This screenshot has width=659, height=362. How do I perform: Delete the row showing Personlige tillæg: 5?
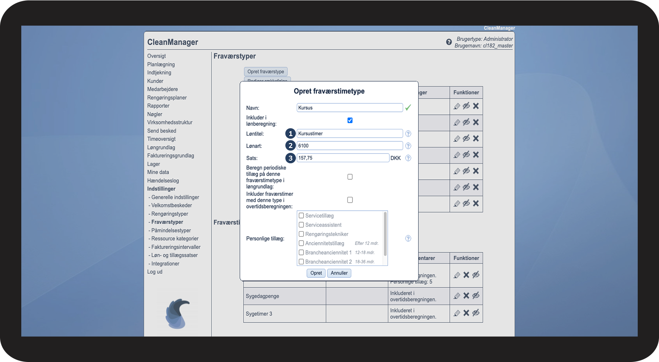[x=466, y=275]
